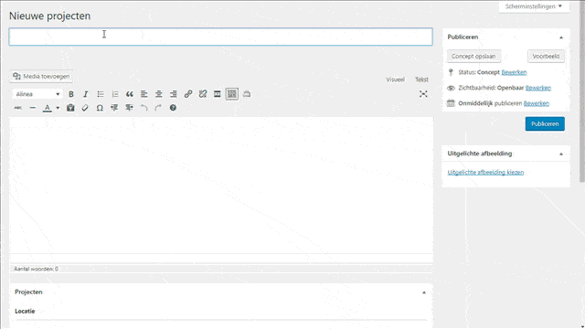Open Uitgelichte afbeelding kiezen link
This screenshot has width=585, height=329.
(485, 173)
